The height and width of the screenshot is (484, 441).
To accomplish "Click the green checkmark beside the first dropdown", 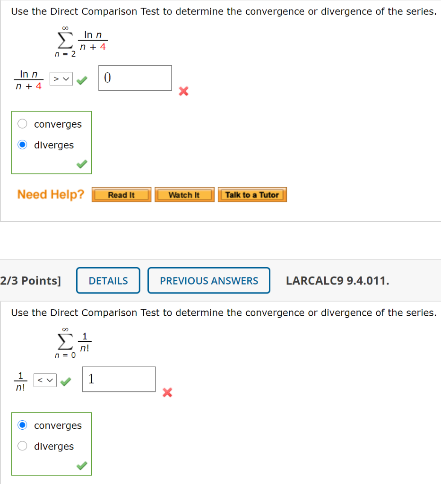I will pos(81,80).
